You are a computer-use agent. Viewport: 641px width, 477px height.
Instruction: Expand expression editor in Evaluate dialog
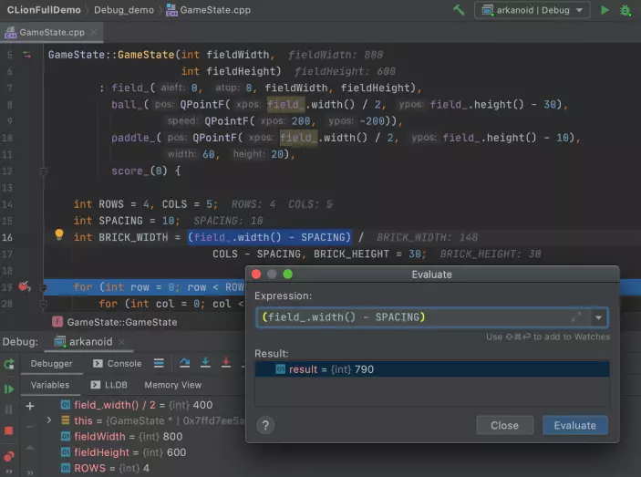tap(576, 317)
